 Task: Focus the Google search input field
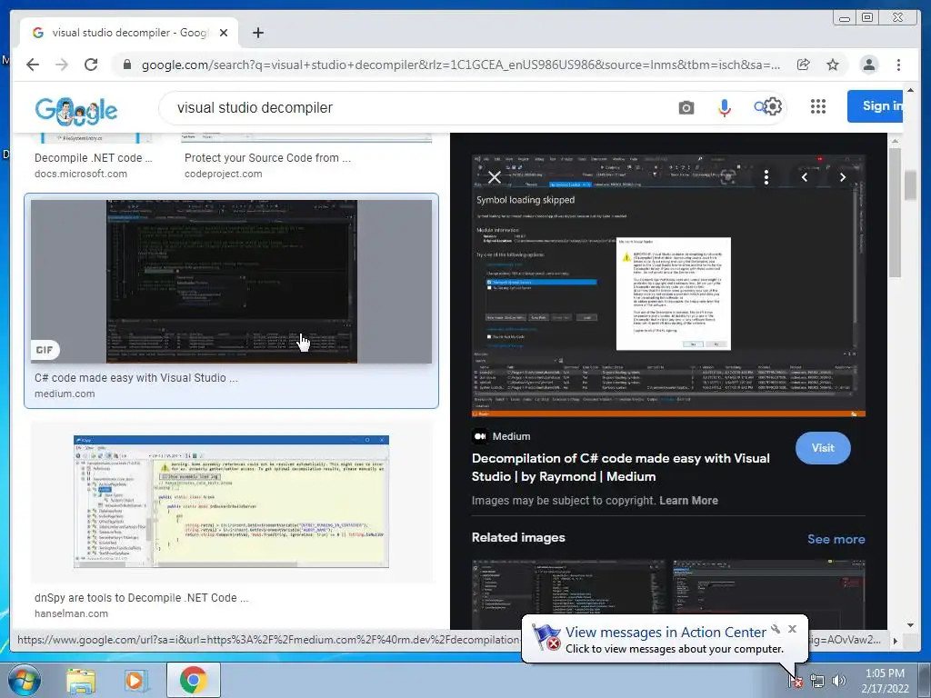pyautogui.click(x=415, y=108)
